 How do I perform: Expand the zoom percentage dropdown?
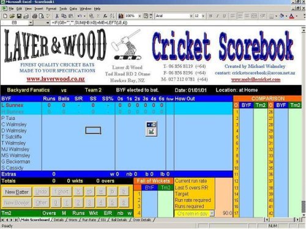point(140,16)
